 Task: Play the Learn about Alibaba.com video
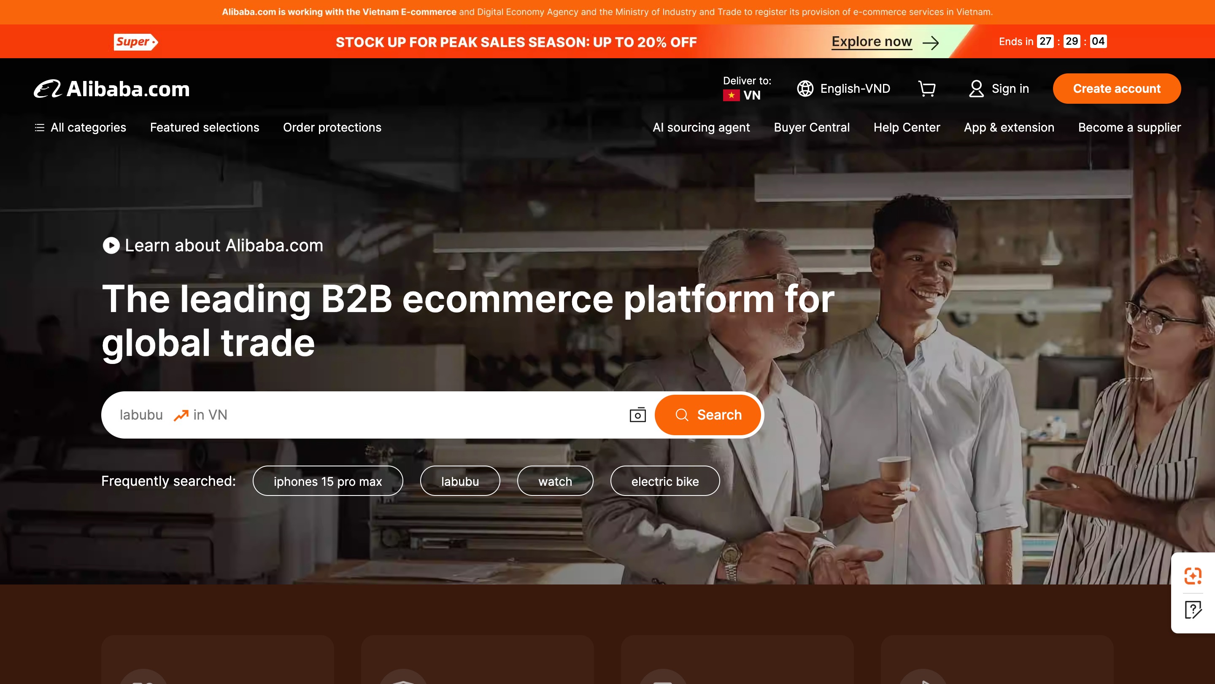click(111, 245)
